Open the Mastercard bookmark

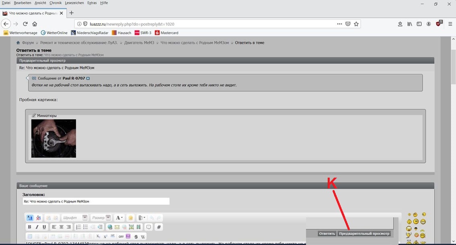(x=166, y=33)
